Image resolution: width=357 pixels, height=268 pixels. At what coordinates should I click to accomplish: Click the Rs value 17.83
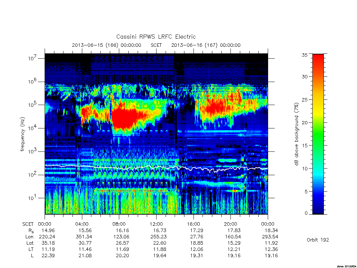234,230
